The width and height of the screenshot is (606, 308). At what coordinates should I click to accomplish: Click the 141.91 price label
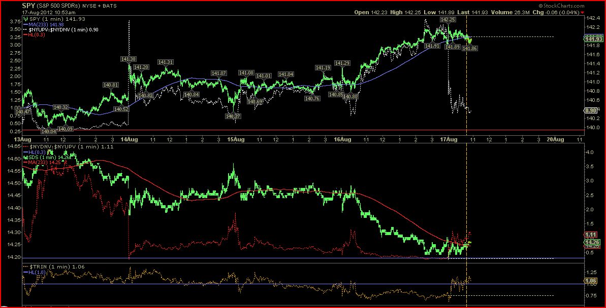(432, 46)
